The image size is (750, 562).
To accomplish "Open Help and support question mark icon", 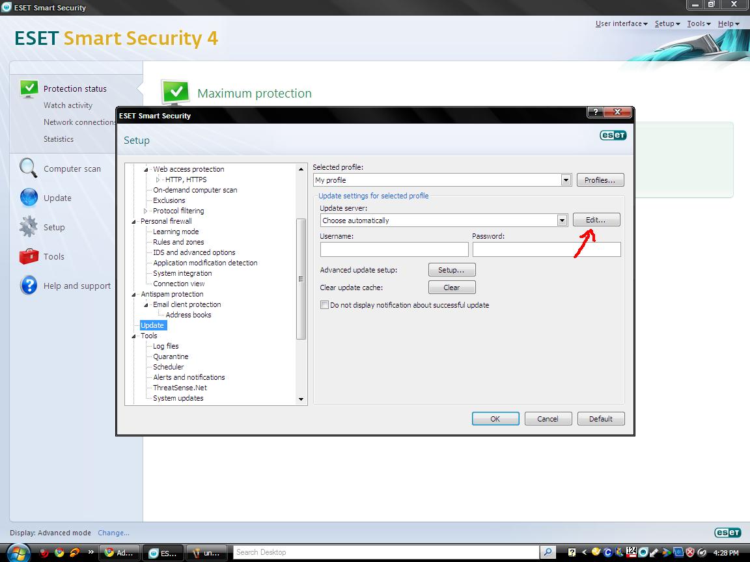I will [x=29, y=286].
